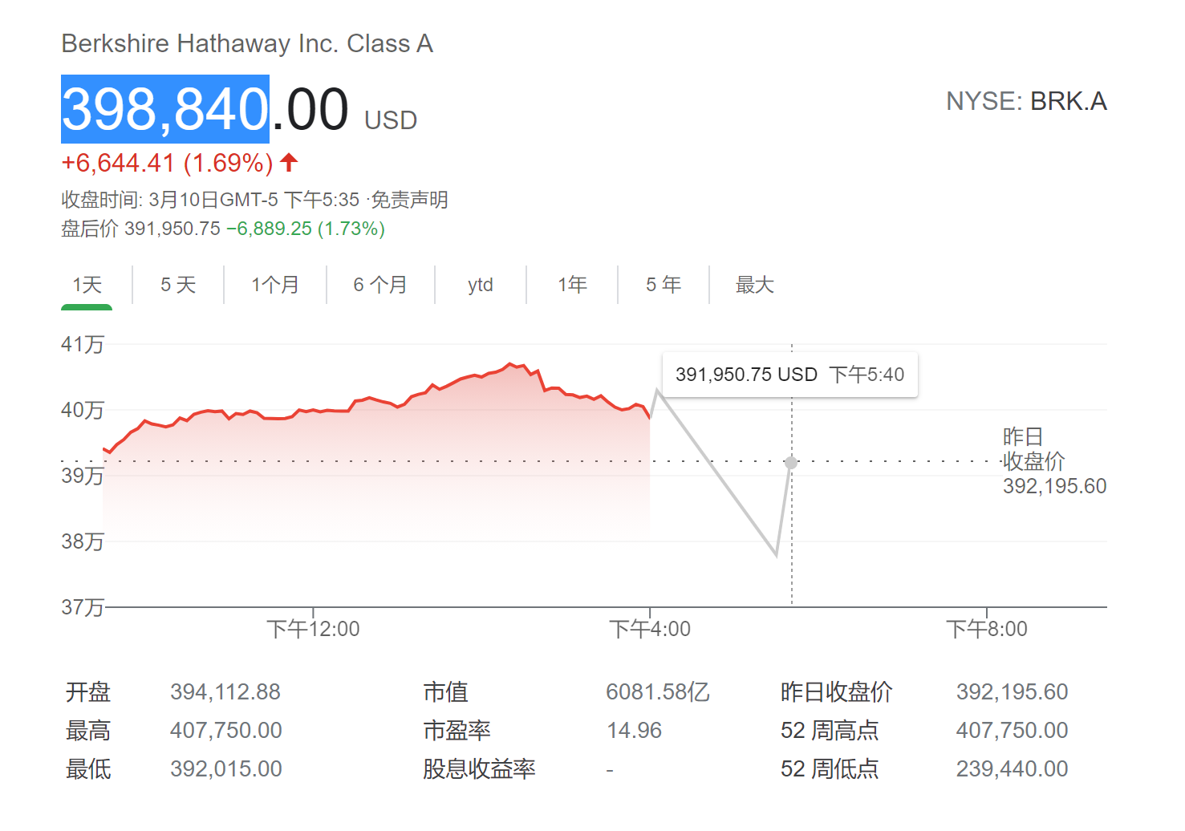Click the 下午4:00 axis tick label
The height and width of the screenshot is (831, 1185).
(x=650, y=629)
